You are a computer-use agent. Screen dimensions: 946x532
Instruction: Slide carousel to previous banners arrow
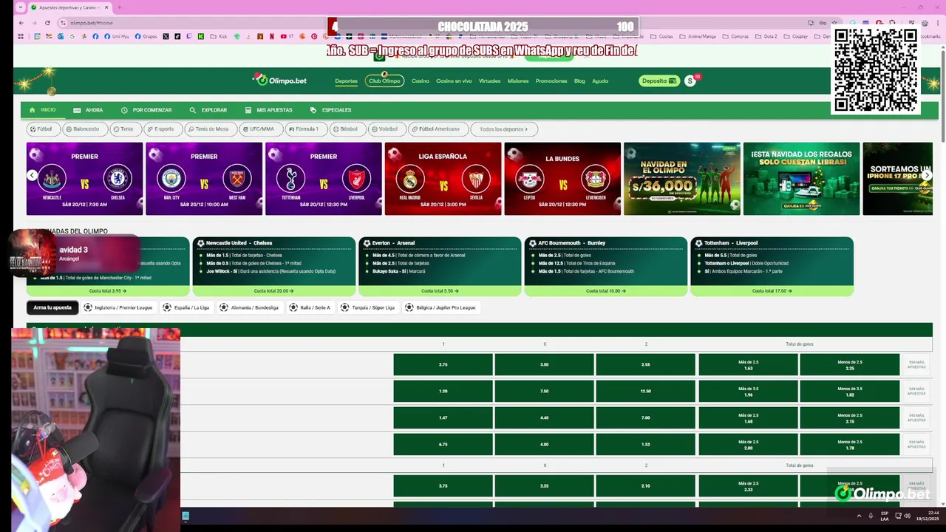click(32, 175)
